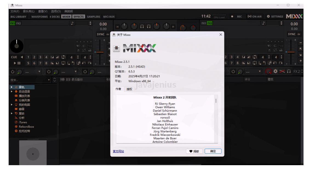Click left deck beatloop size stepper
This screenshot has height=169, width=312.
(78, 57)
